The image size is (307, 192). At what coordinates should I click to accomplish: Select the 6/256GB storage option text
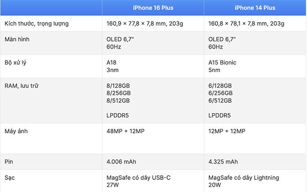(220, 93)
